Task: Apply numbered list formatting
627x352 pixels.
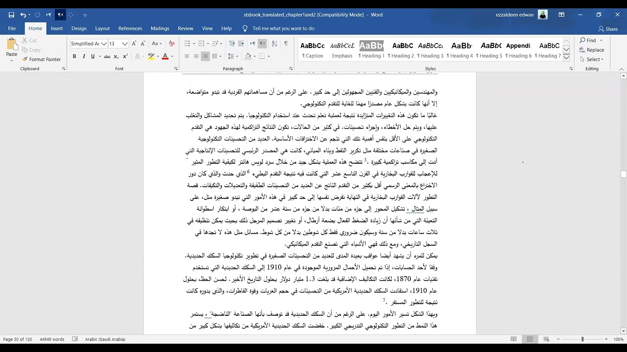Action: coord(201,44)
